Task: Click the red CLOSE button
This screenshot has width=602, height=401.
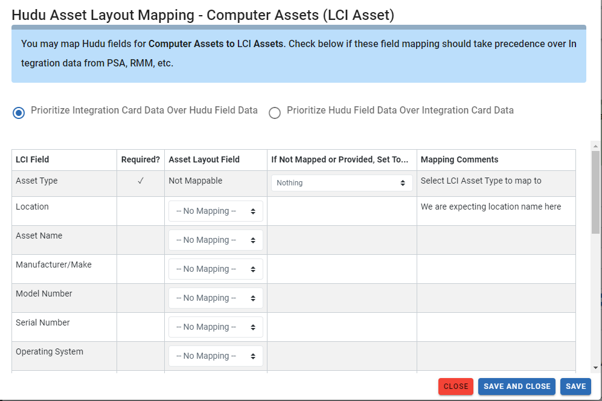Action: pos(455,387)
